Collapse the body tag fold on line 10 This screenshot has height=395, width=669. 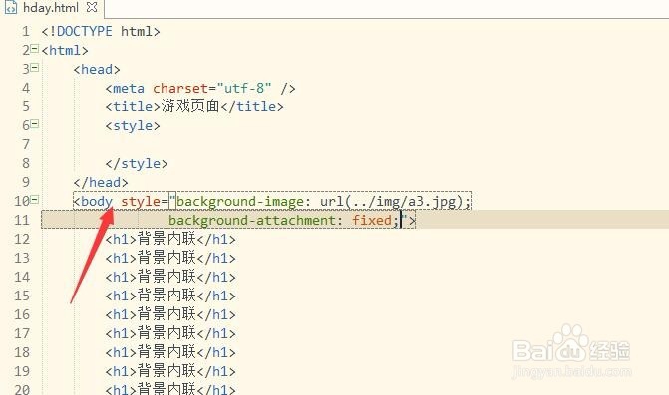35,199
